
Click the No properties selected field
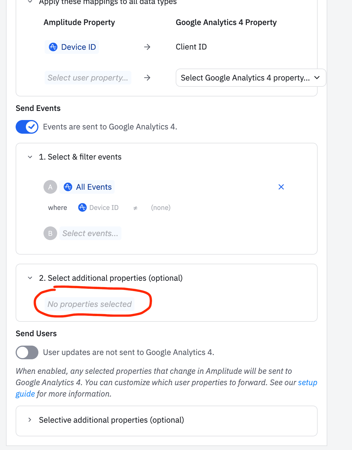pyautogui.click(x=90, y=304)
